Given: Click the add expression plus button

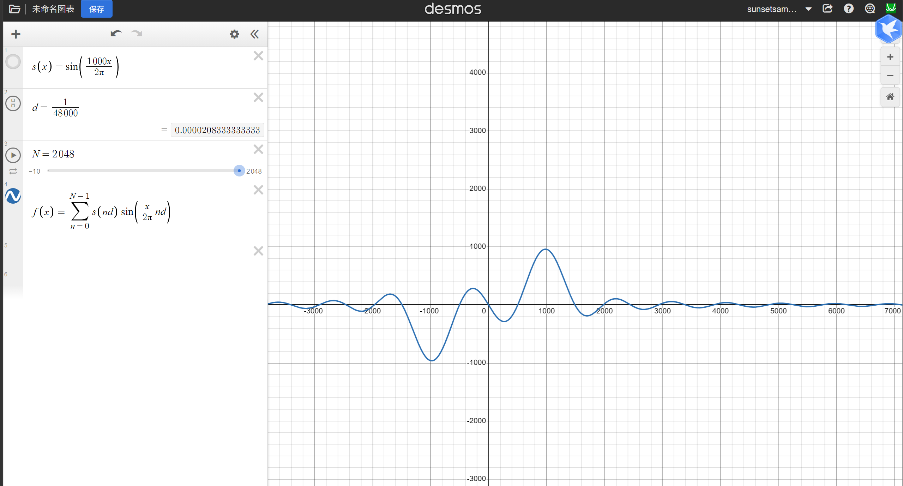Looking at the screenshot, I should coord(16,34).
